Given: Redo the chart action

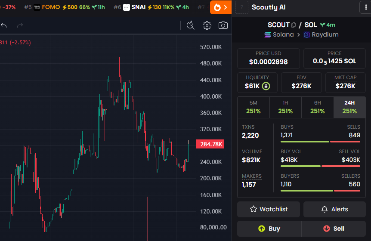Looking at the screenshot, I should pyautogui.click(x=20, y=25).
